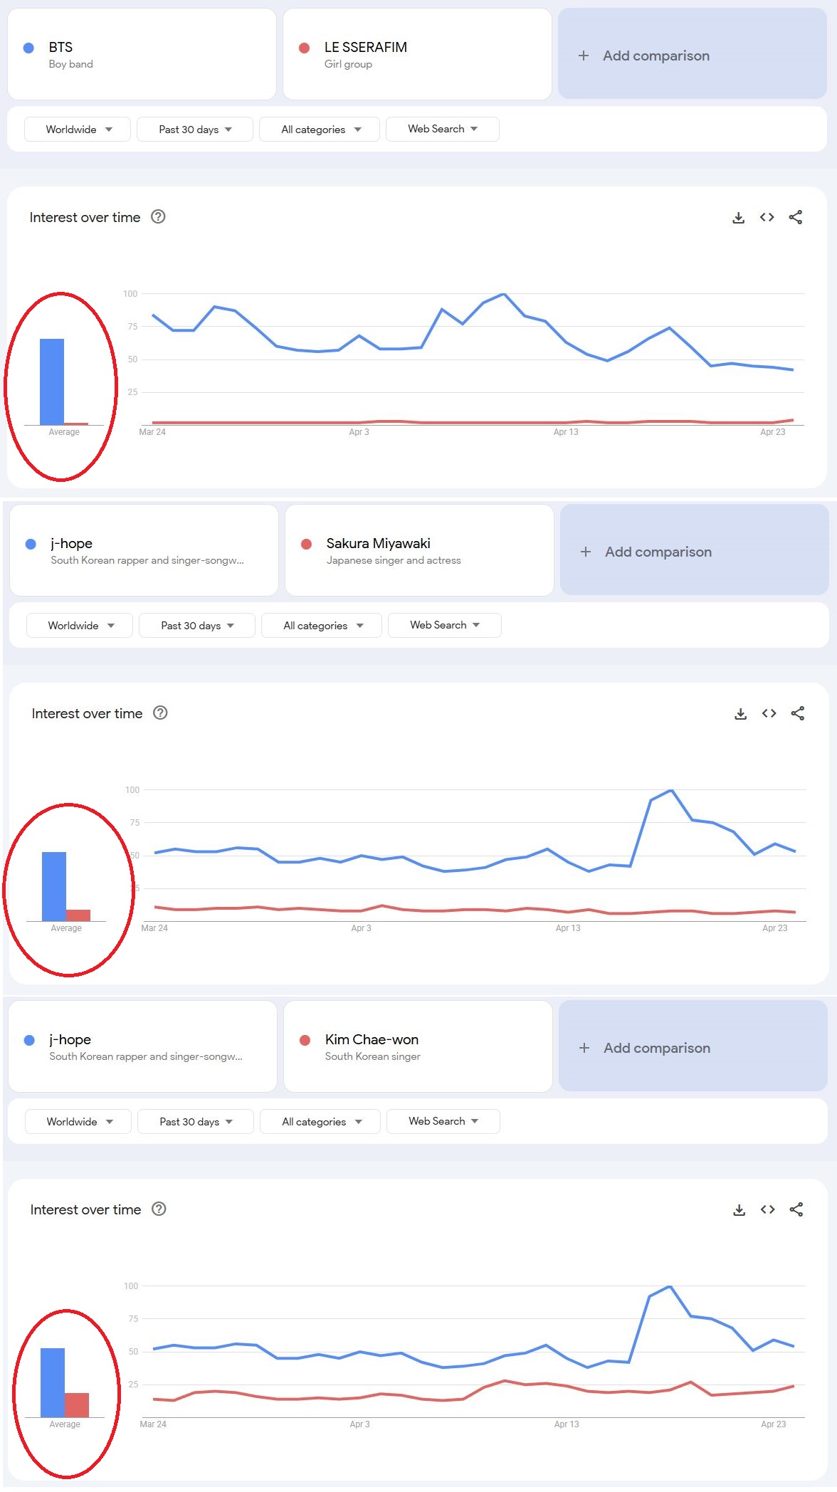The image size is (837, 1492).
Task: Edit j-hope term beside Kim Chae-won
Action: [x=142, y=1046]
